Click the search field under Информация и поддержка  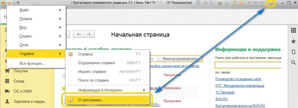[x=248, y=65]
